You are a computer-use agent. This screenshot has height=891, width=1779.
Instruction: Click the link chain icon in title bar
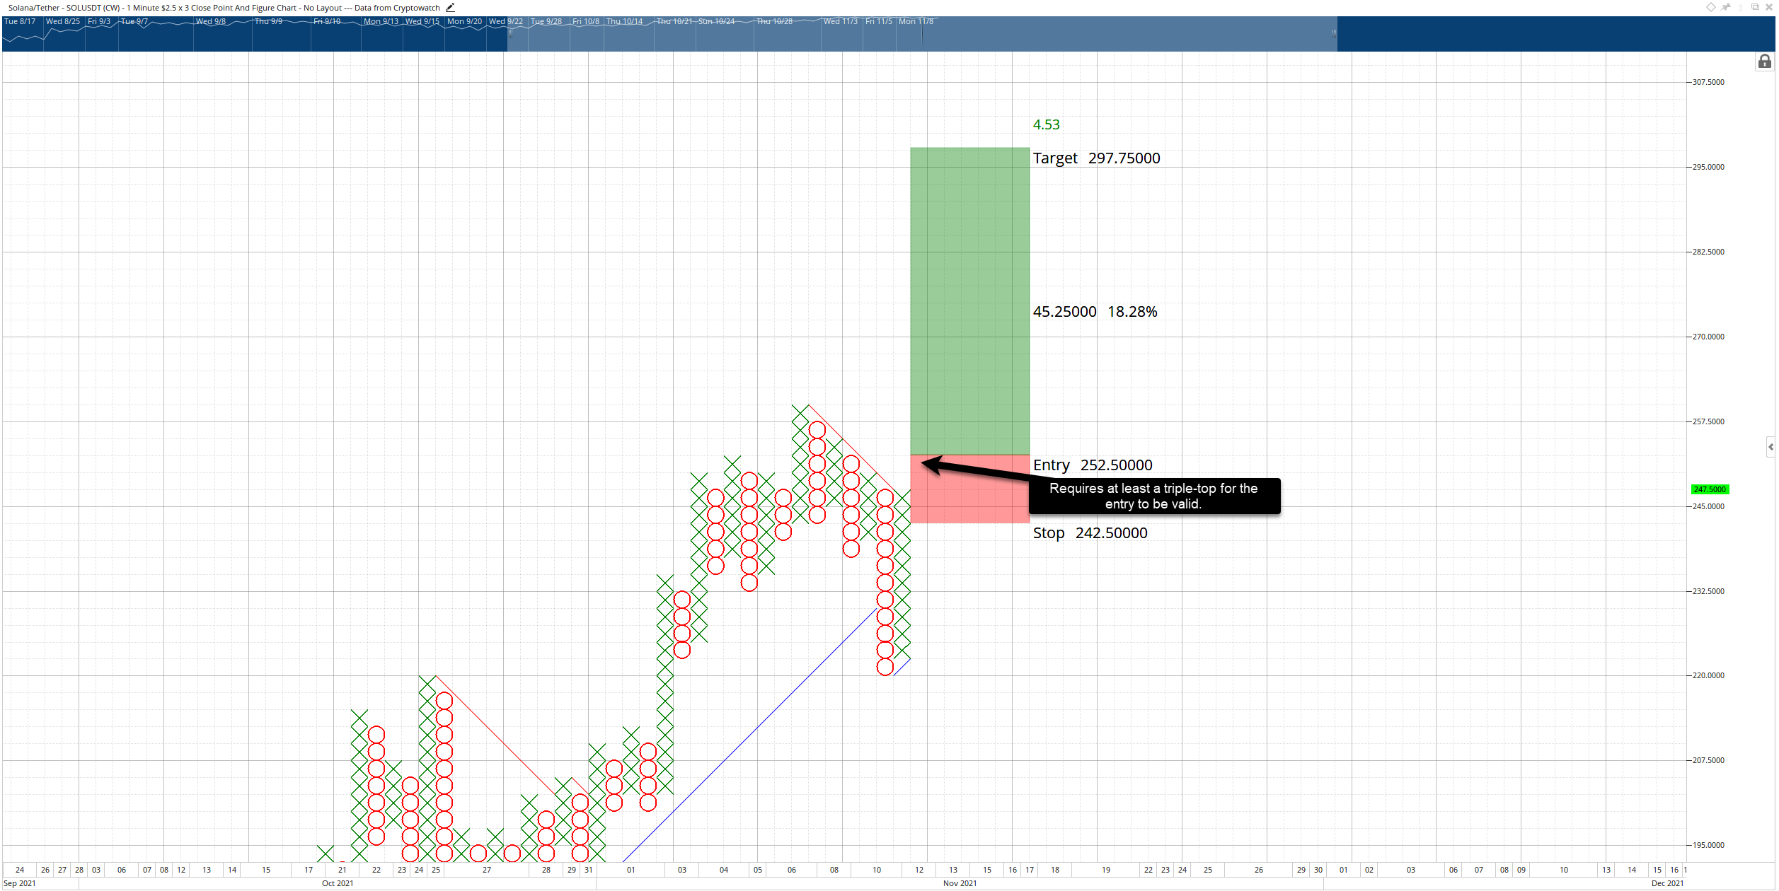pyautogui.click(x=1741, y=7)
